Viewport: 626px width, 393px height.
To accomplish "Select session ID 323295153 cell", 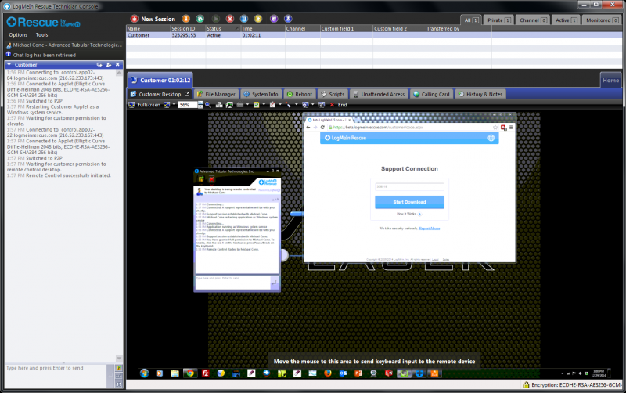I will pyautogui.click(x=188, y=35).
